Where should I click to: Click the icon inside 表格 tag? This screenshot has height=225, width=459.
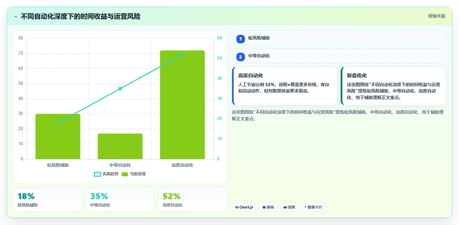click(x=264, y=207)
